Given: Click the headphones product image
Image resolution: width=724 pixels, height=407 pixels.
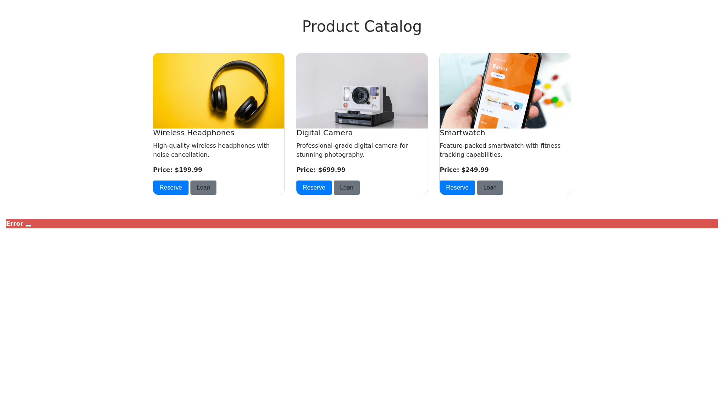Looking at the screenshot, I should pos(219,91).
